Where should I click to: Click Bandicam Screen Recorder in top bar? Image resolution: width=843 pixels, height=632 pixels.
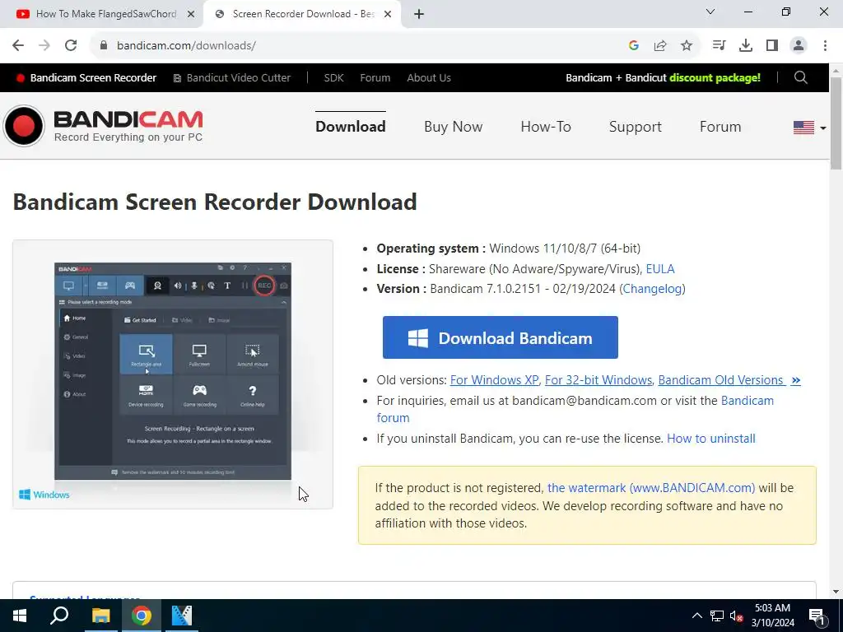click(86, 77)
